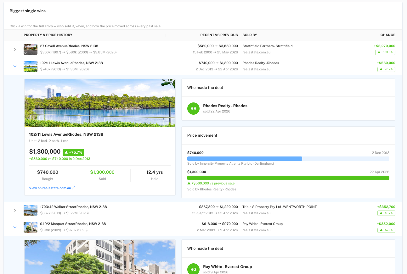Sort by SOLD BY column header
Screen dimensions: 407x274
tap(250, 35)
